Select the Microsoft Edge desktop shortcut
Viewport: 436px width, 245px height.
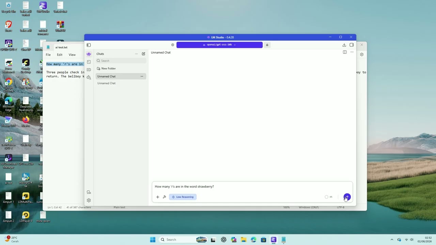point(9,104)
